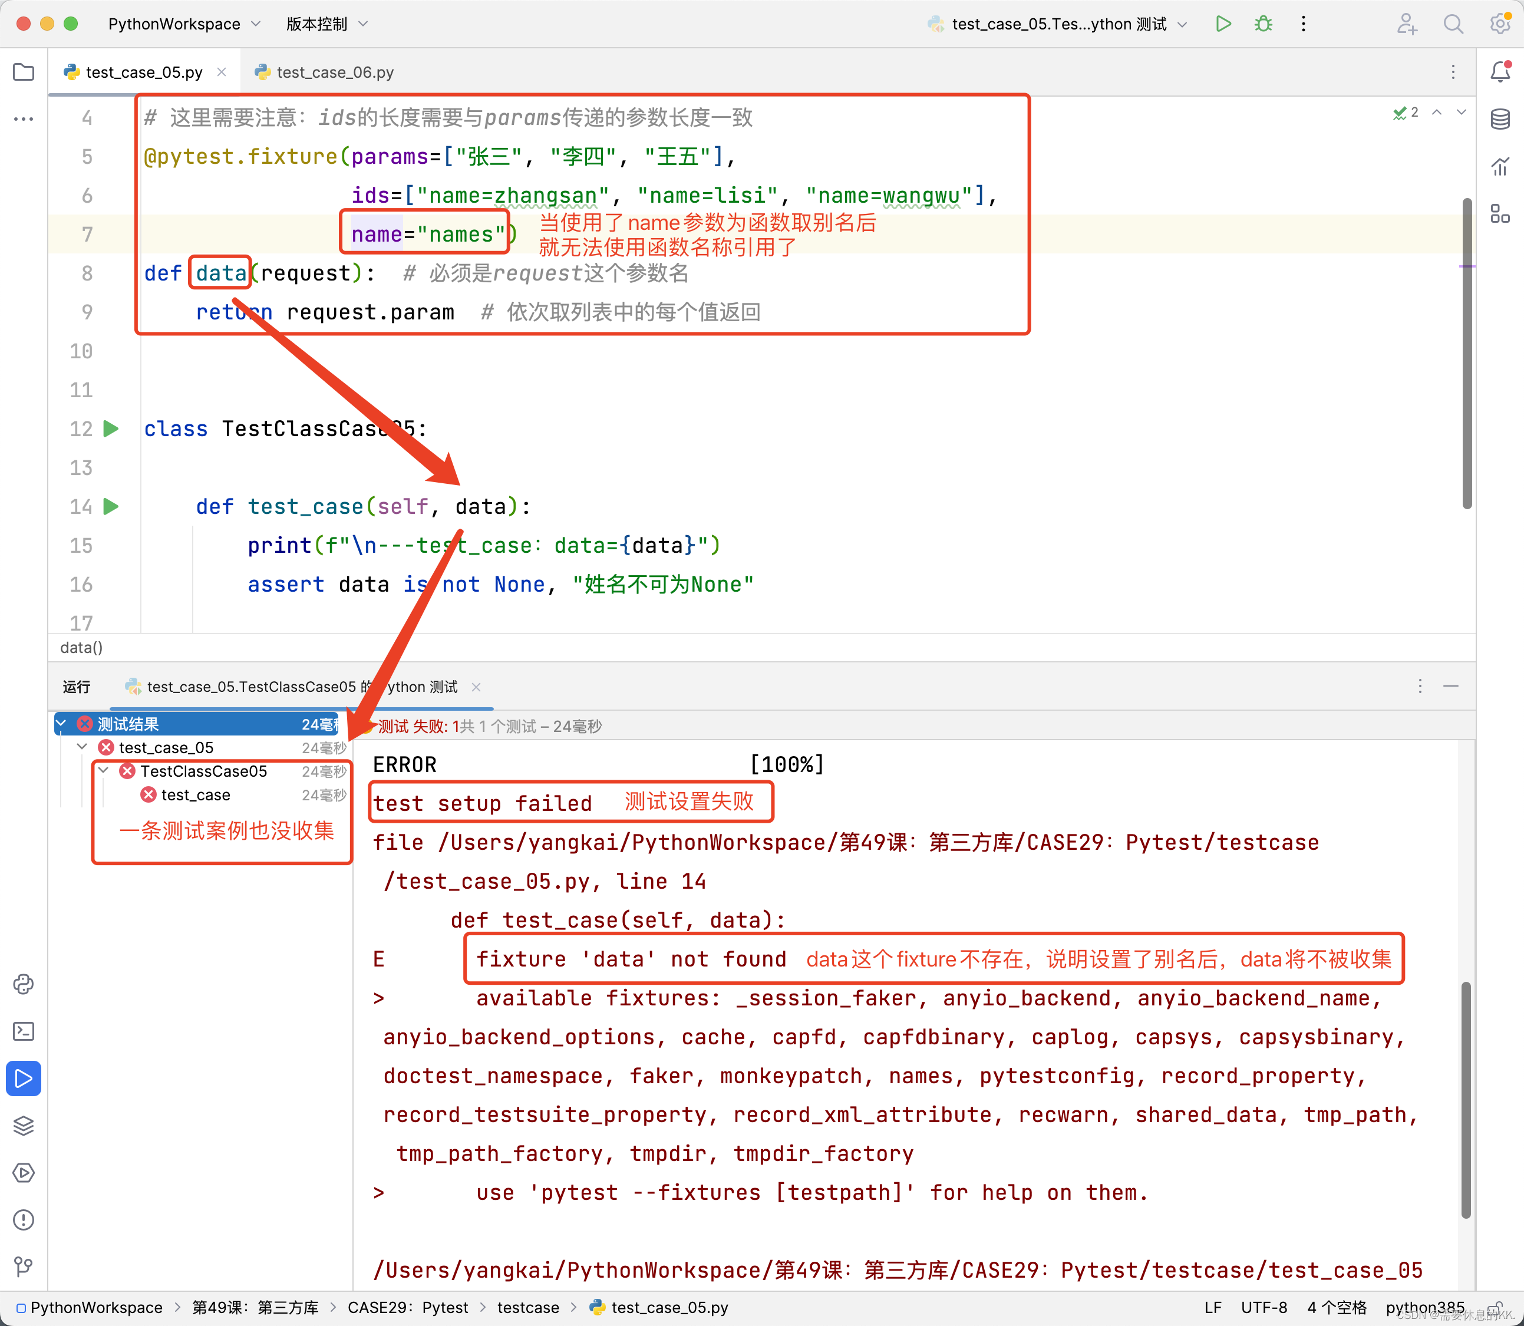Select the failed test_case leaf node
This screenshot has width=1524, height=1326.
point(195,794)
